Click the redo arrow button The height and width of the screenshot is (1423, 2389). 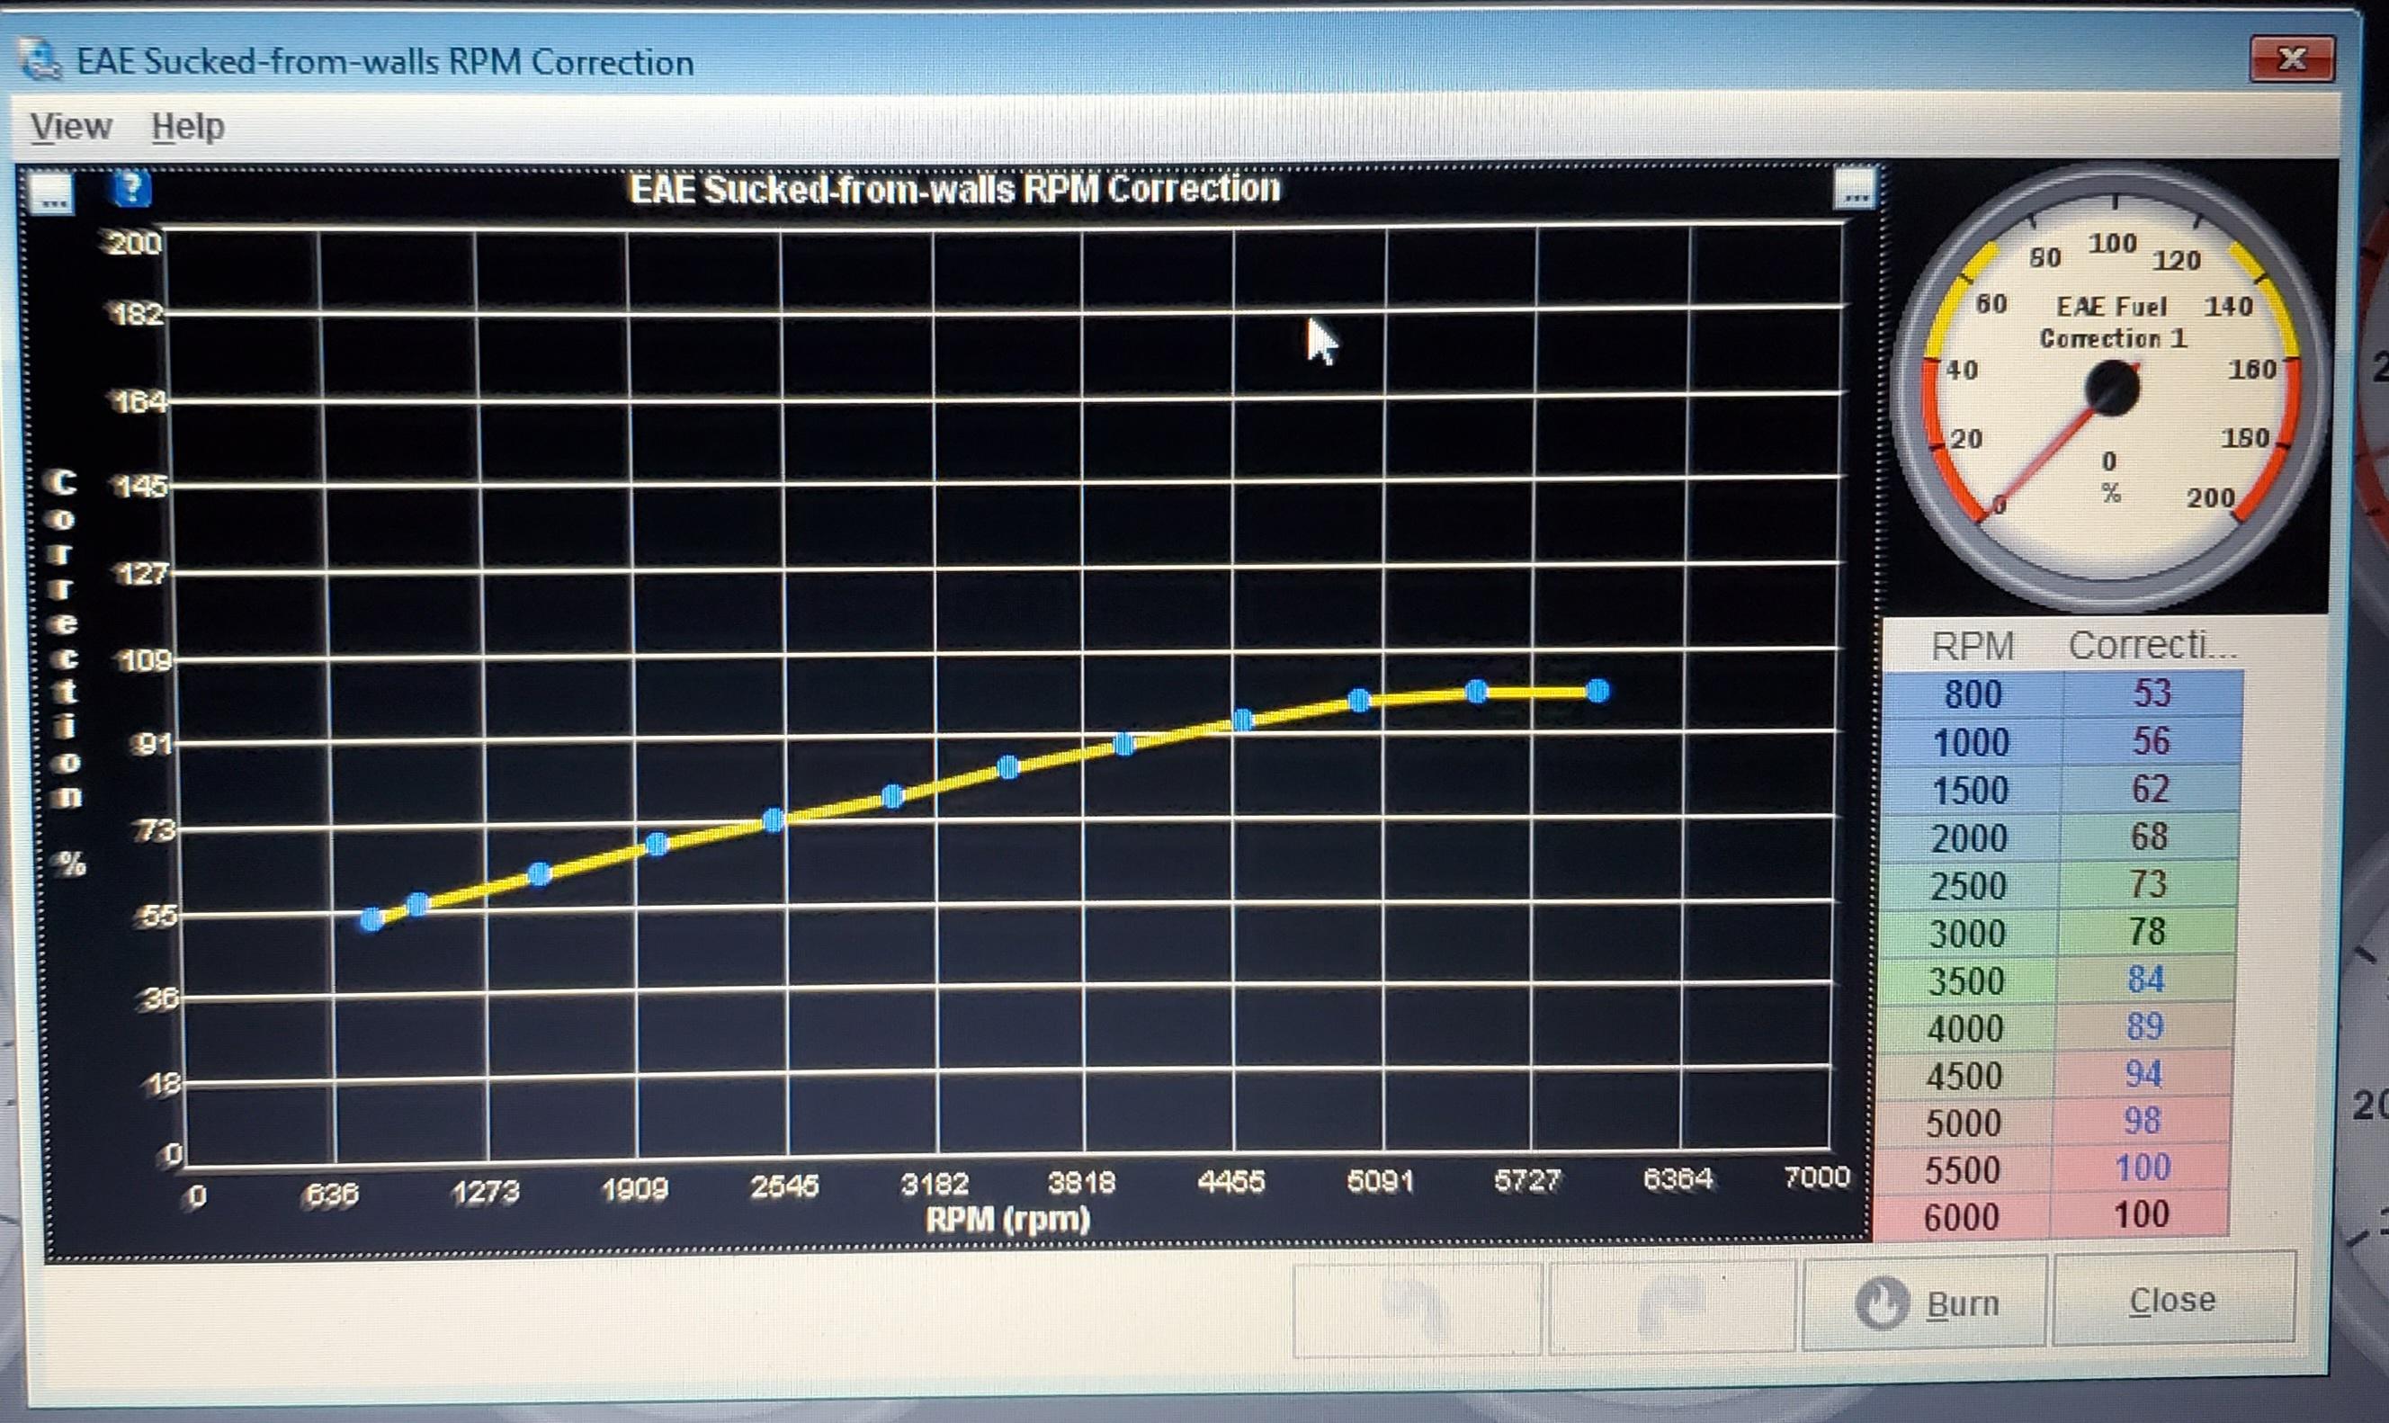coord(1672,1306)
